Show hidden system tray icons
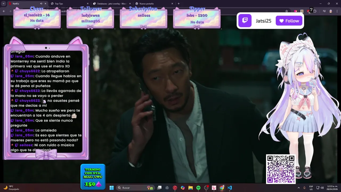The width and height of the screenshot is (341, 192). pos(299,188)
